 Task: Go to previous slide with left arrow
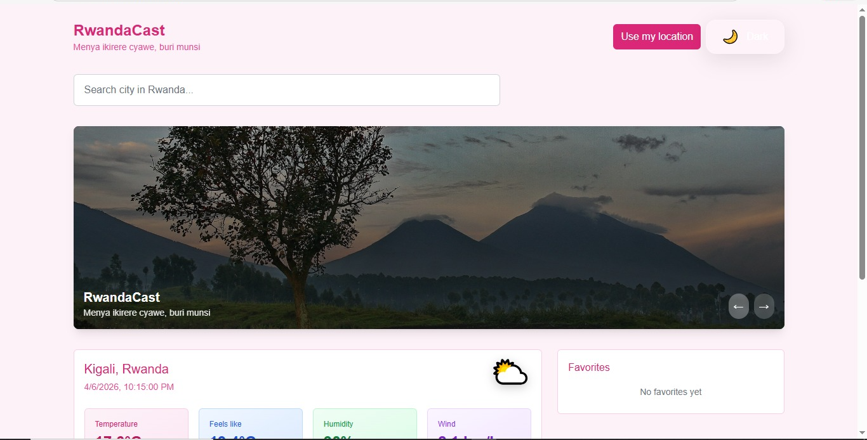coord(739,306)
